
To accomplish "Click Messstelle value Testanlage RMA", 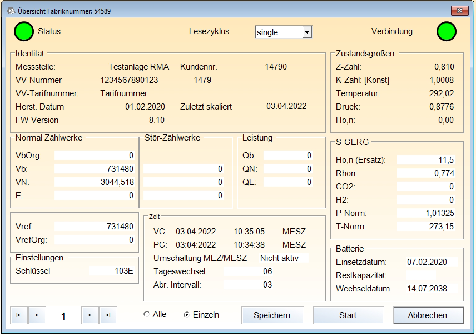I will click(139, 67).
